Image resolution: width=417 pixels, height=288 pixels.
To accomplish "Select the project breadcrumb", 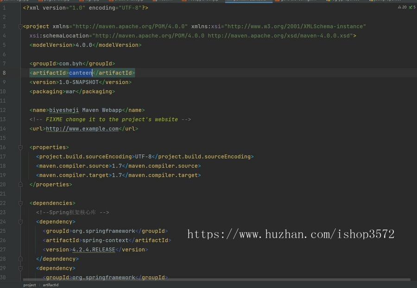I will 30,285.
